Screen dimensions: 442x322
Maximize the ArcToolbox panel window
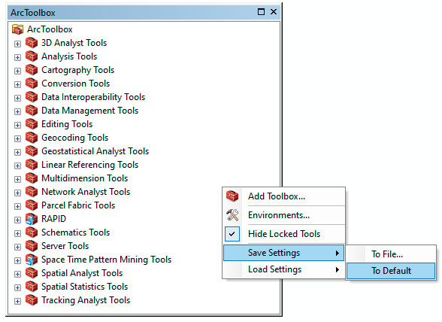(x=261, y=12)
